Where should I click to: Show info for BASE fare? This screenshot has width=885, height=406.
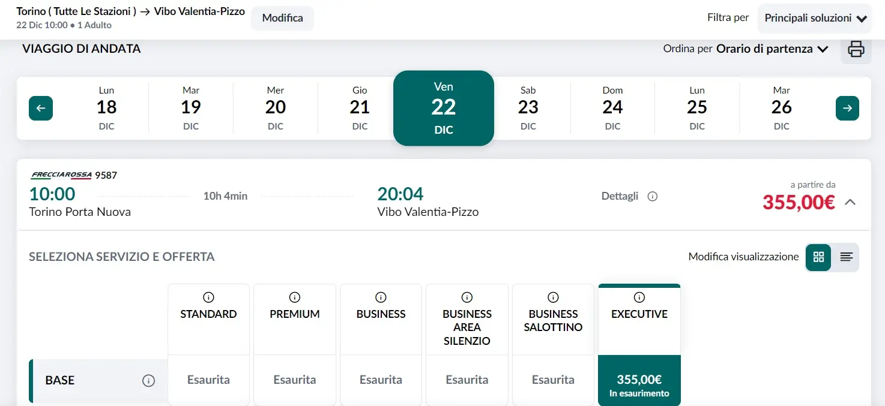tap(148, 380)
